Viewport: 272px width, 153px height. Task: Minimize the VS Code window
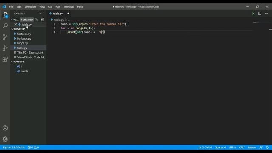click(247, 7)
